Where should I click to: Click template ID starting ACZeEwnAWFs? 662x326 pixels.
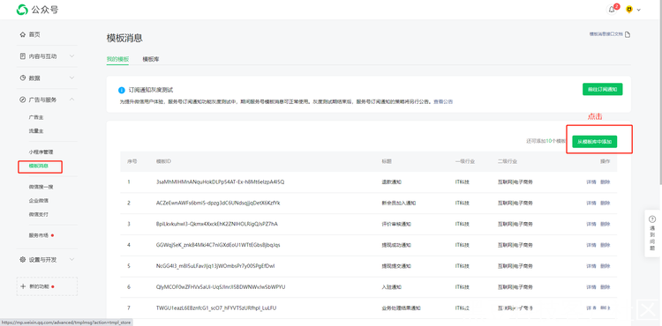218,203
